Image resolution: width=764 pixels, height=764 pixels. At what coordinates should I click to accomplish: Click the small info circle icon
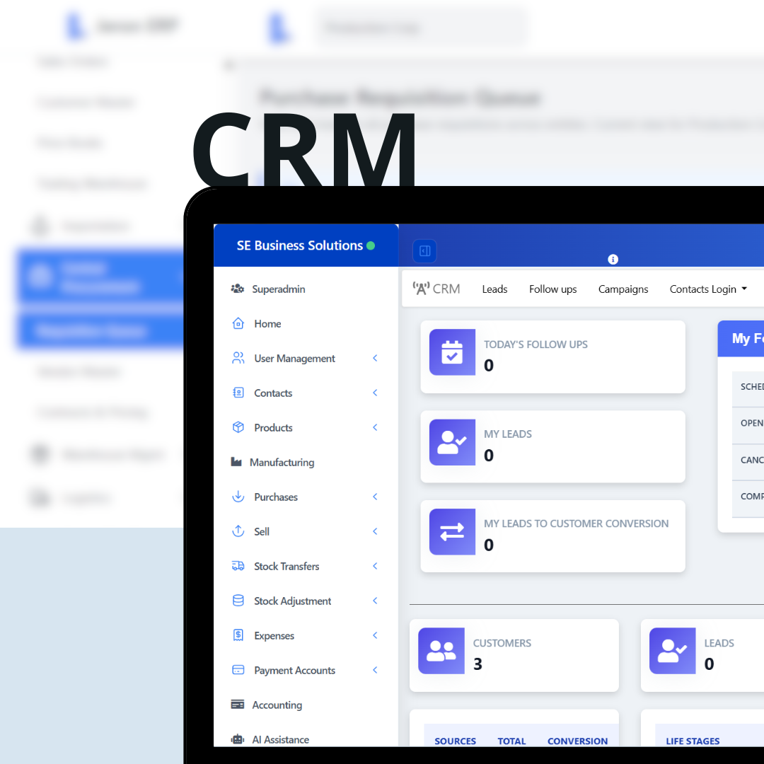pos(613,260)
